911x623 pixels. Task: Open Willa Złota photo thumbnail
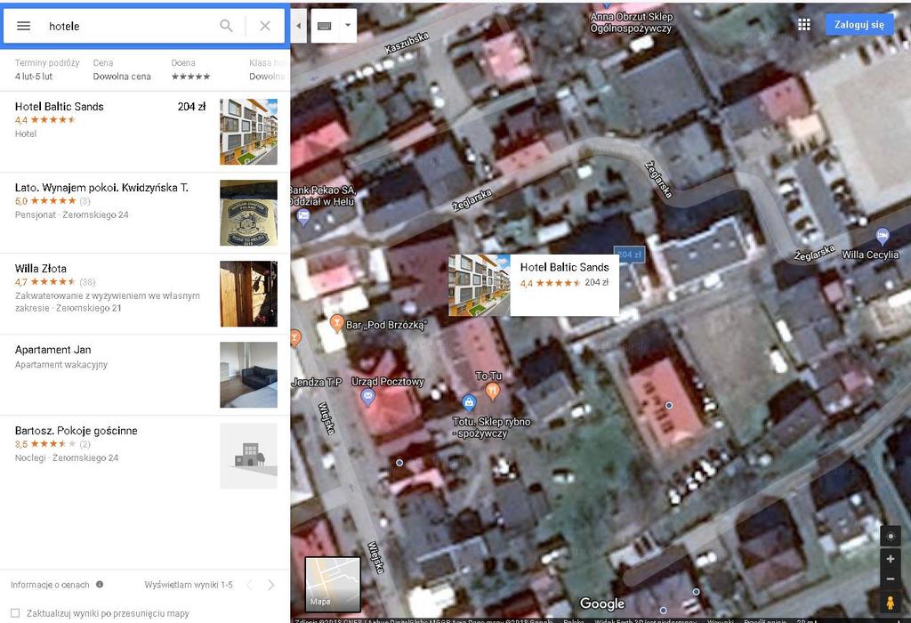[249, 294]
